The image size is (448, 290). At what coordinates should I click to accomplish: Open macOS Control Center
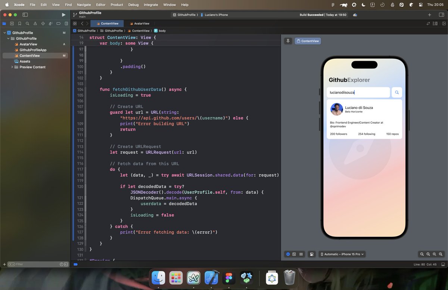click(x=421, y=5)
